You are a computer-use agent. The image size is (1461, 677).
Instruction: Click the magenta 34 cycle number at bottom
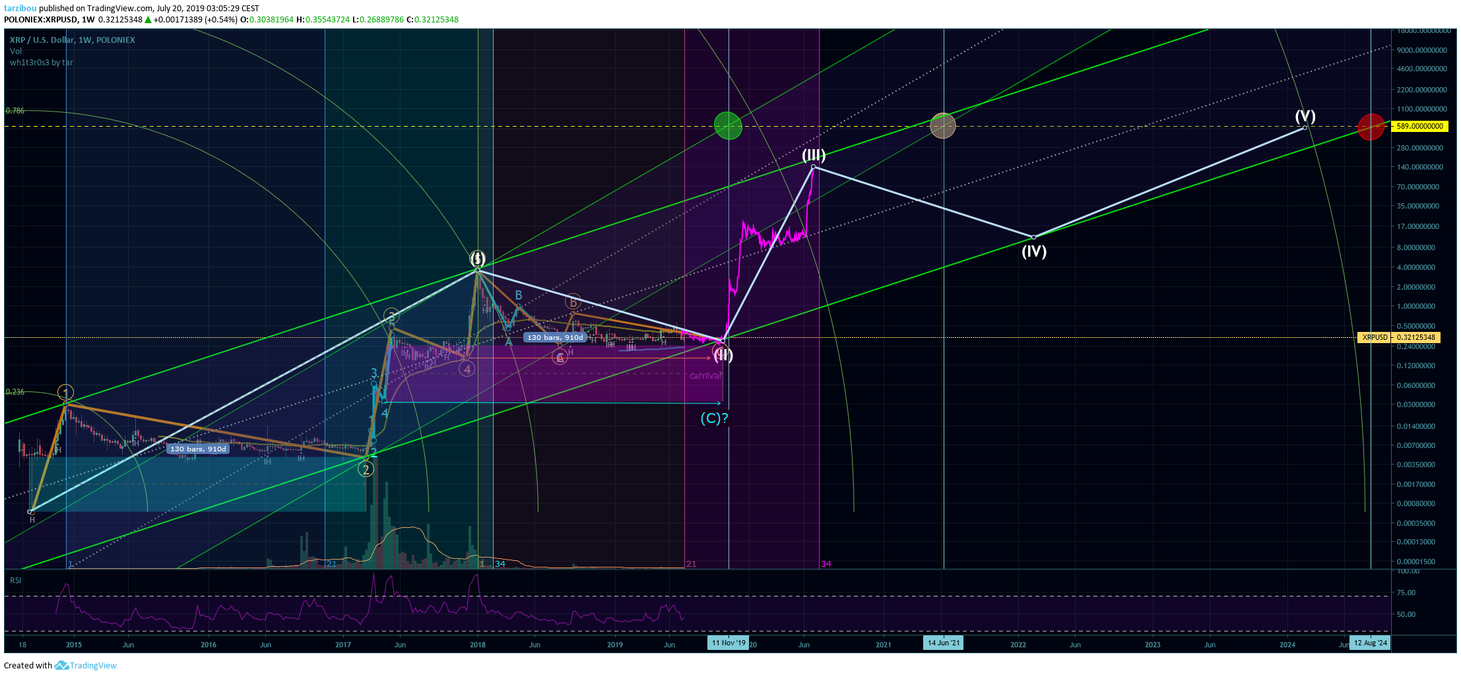point(826,564)
